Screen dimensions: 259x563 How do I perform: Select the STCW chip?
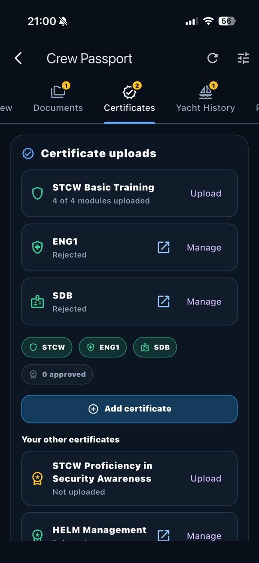coord(47,347)
